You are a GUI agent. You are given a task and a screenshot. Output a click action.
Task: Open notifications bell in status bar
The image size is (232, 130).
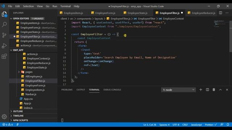click(228, 125)
